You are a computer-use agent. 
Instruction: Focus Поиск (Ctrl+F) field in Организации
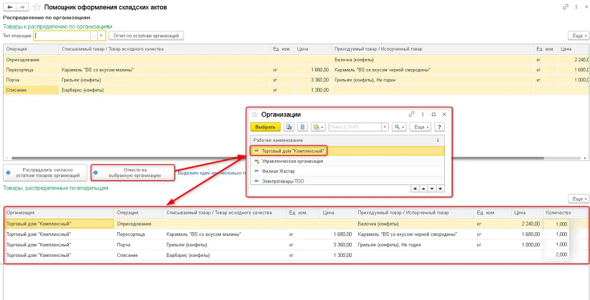355,127
